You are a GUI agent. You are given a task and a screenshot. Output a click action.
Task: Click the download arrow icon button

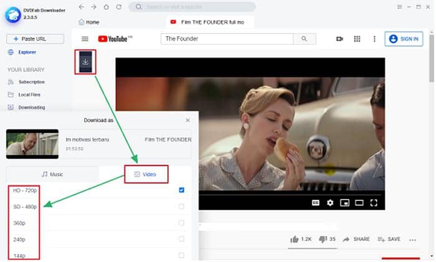(85, 62)
